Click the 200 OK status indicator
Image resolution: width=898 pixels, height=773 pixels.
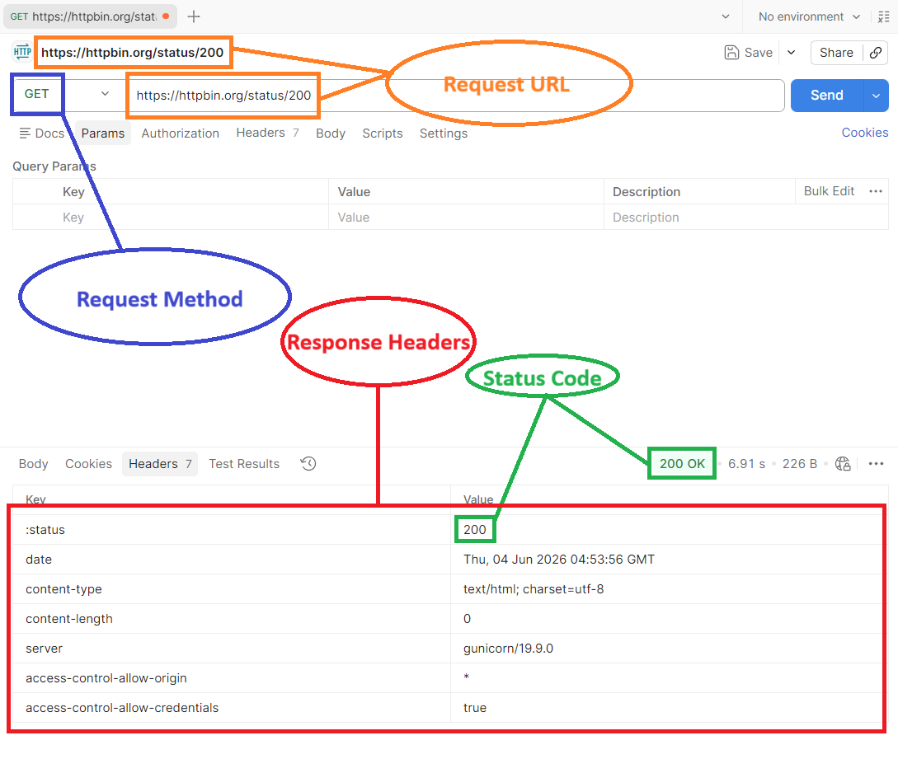coord(682,463)
